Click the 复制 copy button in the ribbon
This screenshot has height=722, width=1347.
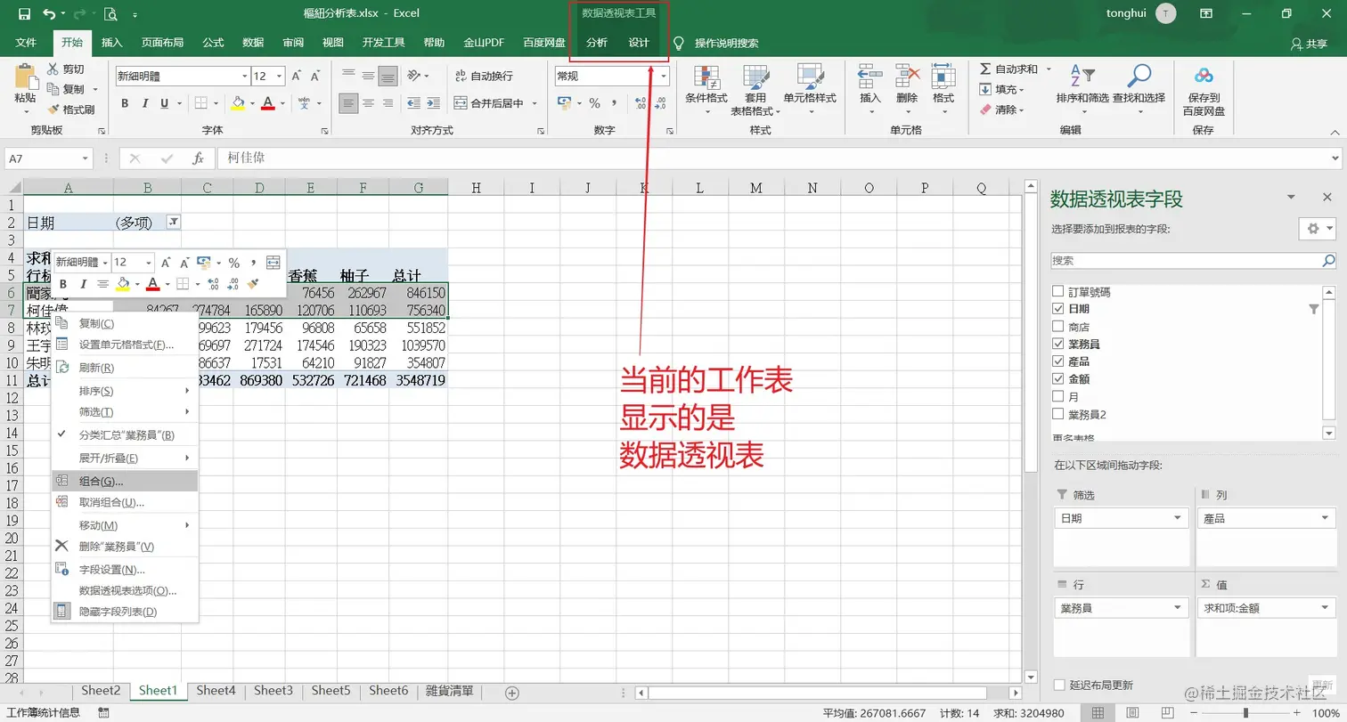66,89
